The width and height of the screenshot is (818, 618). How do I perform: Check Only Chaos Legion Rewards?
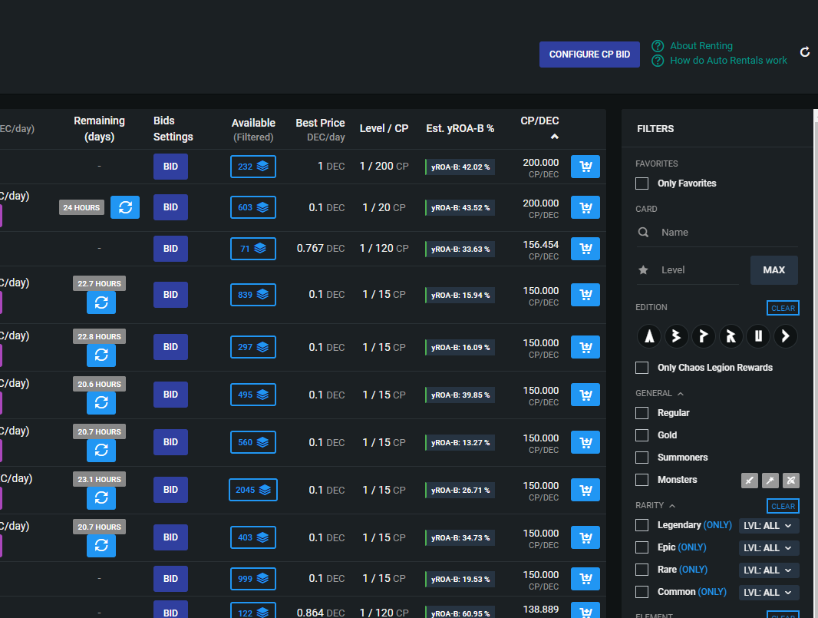click(x=642, y=368)
